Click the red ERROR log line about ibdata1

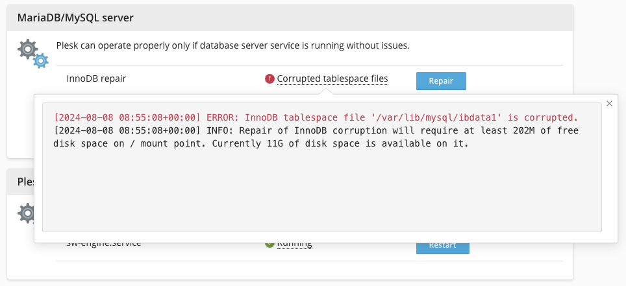point(316,117)
